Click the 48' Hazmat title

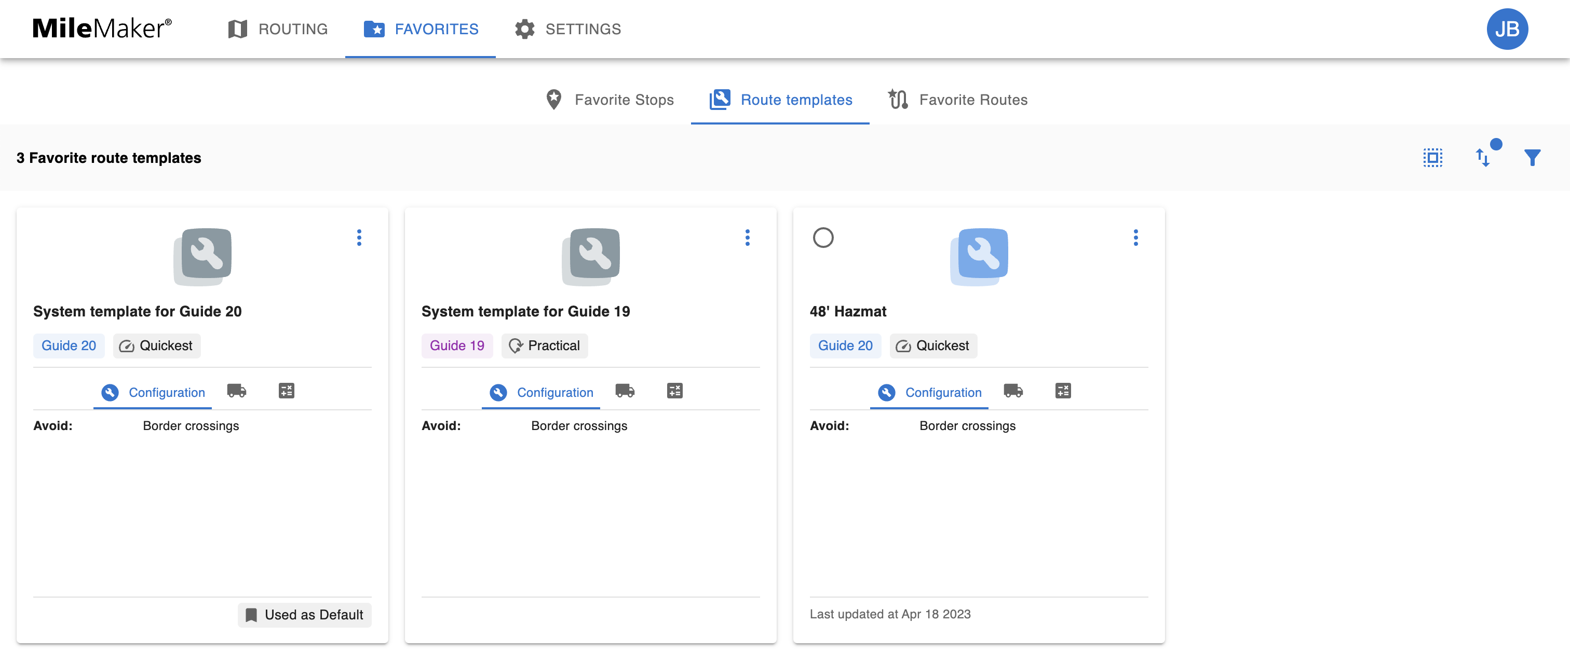tap(848, 311)
